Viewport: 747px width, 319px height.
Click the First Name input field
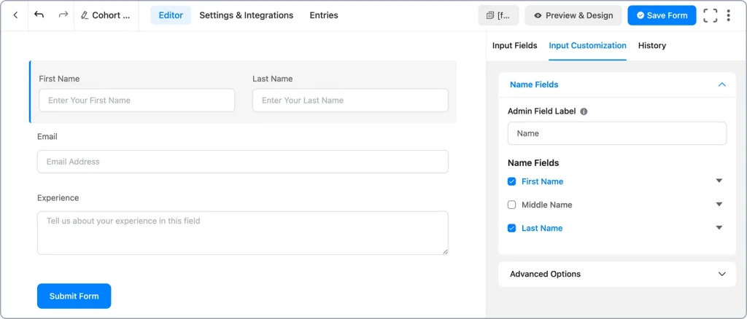tap(136, 101)
